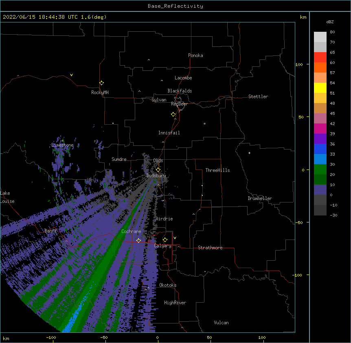
Task: Click the yellow V marker northwest of RockyMH
Action: point(71,75)
